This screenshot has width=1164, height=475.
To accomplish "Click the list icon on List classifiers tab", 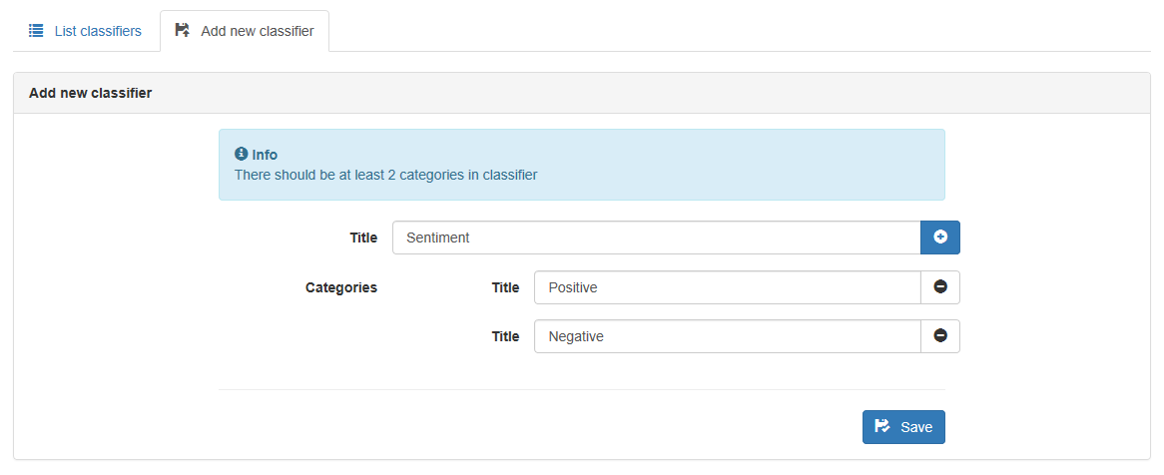I will pos(36,31).
